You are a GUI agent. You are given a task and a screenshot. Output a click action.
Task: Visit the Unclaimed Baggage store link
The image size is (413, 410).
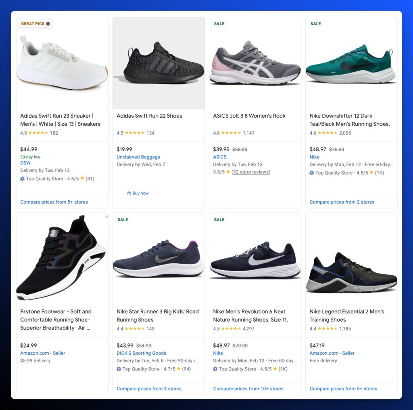[x=138, y=157]
